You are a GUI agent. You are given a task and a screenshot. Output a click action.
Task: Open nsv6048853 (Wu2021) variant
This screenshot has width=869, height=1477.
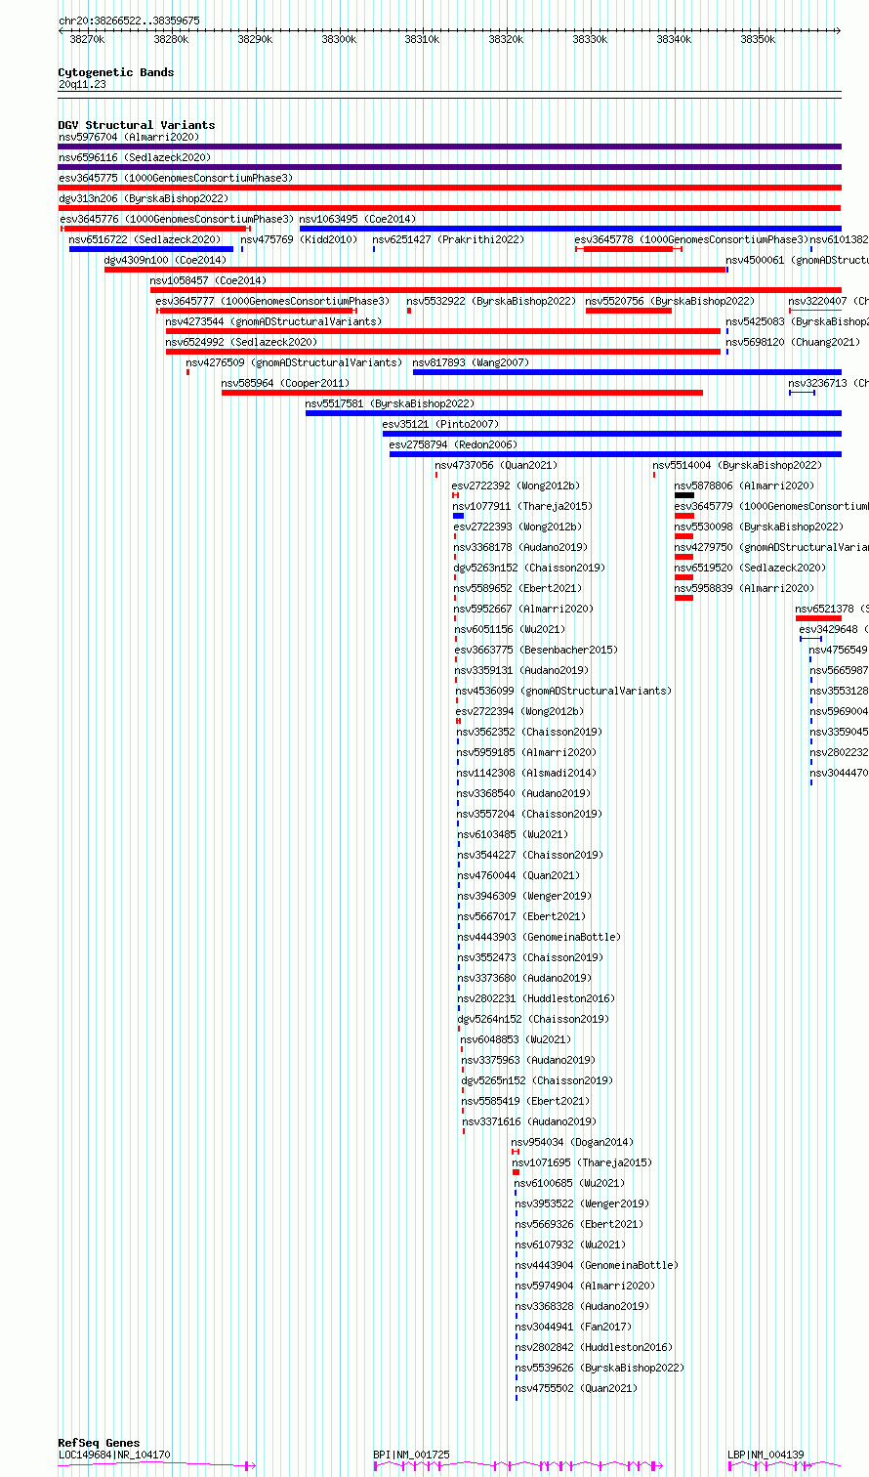pyautogui.click(x=516, y=1039)
